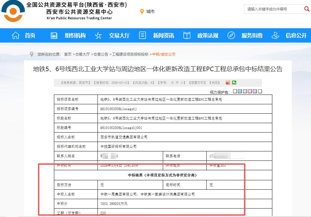
Task: Pick the pink eye-protection color swatch
Action: click(x=250, y=91)
